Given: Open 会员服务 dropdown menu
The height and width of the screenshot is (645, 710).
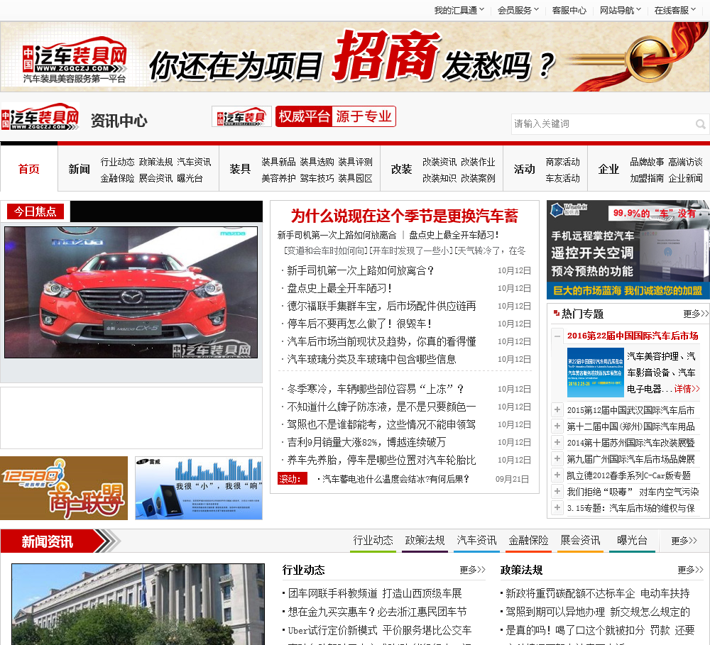Looking at the screenshot, I should pos(518,10).
